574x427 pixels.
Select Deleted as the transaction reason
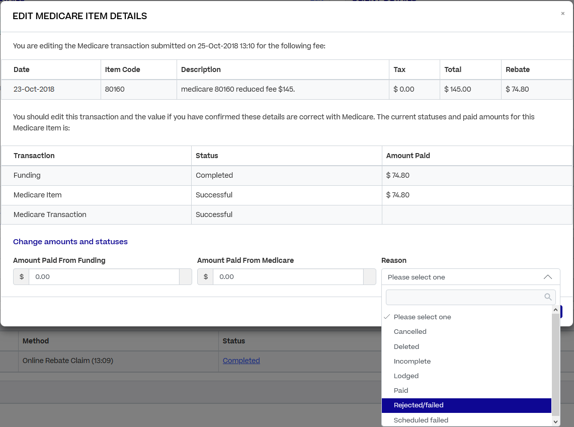click(x=406, y=346)
